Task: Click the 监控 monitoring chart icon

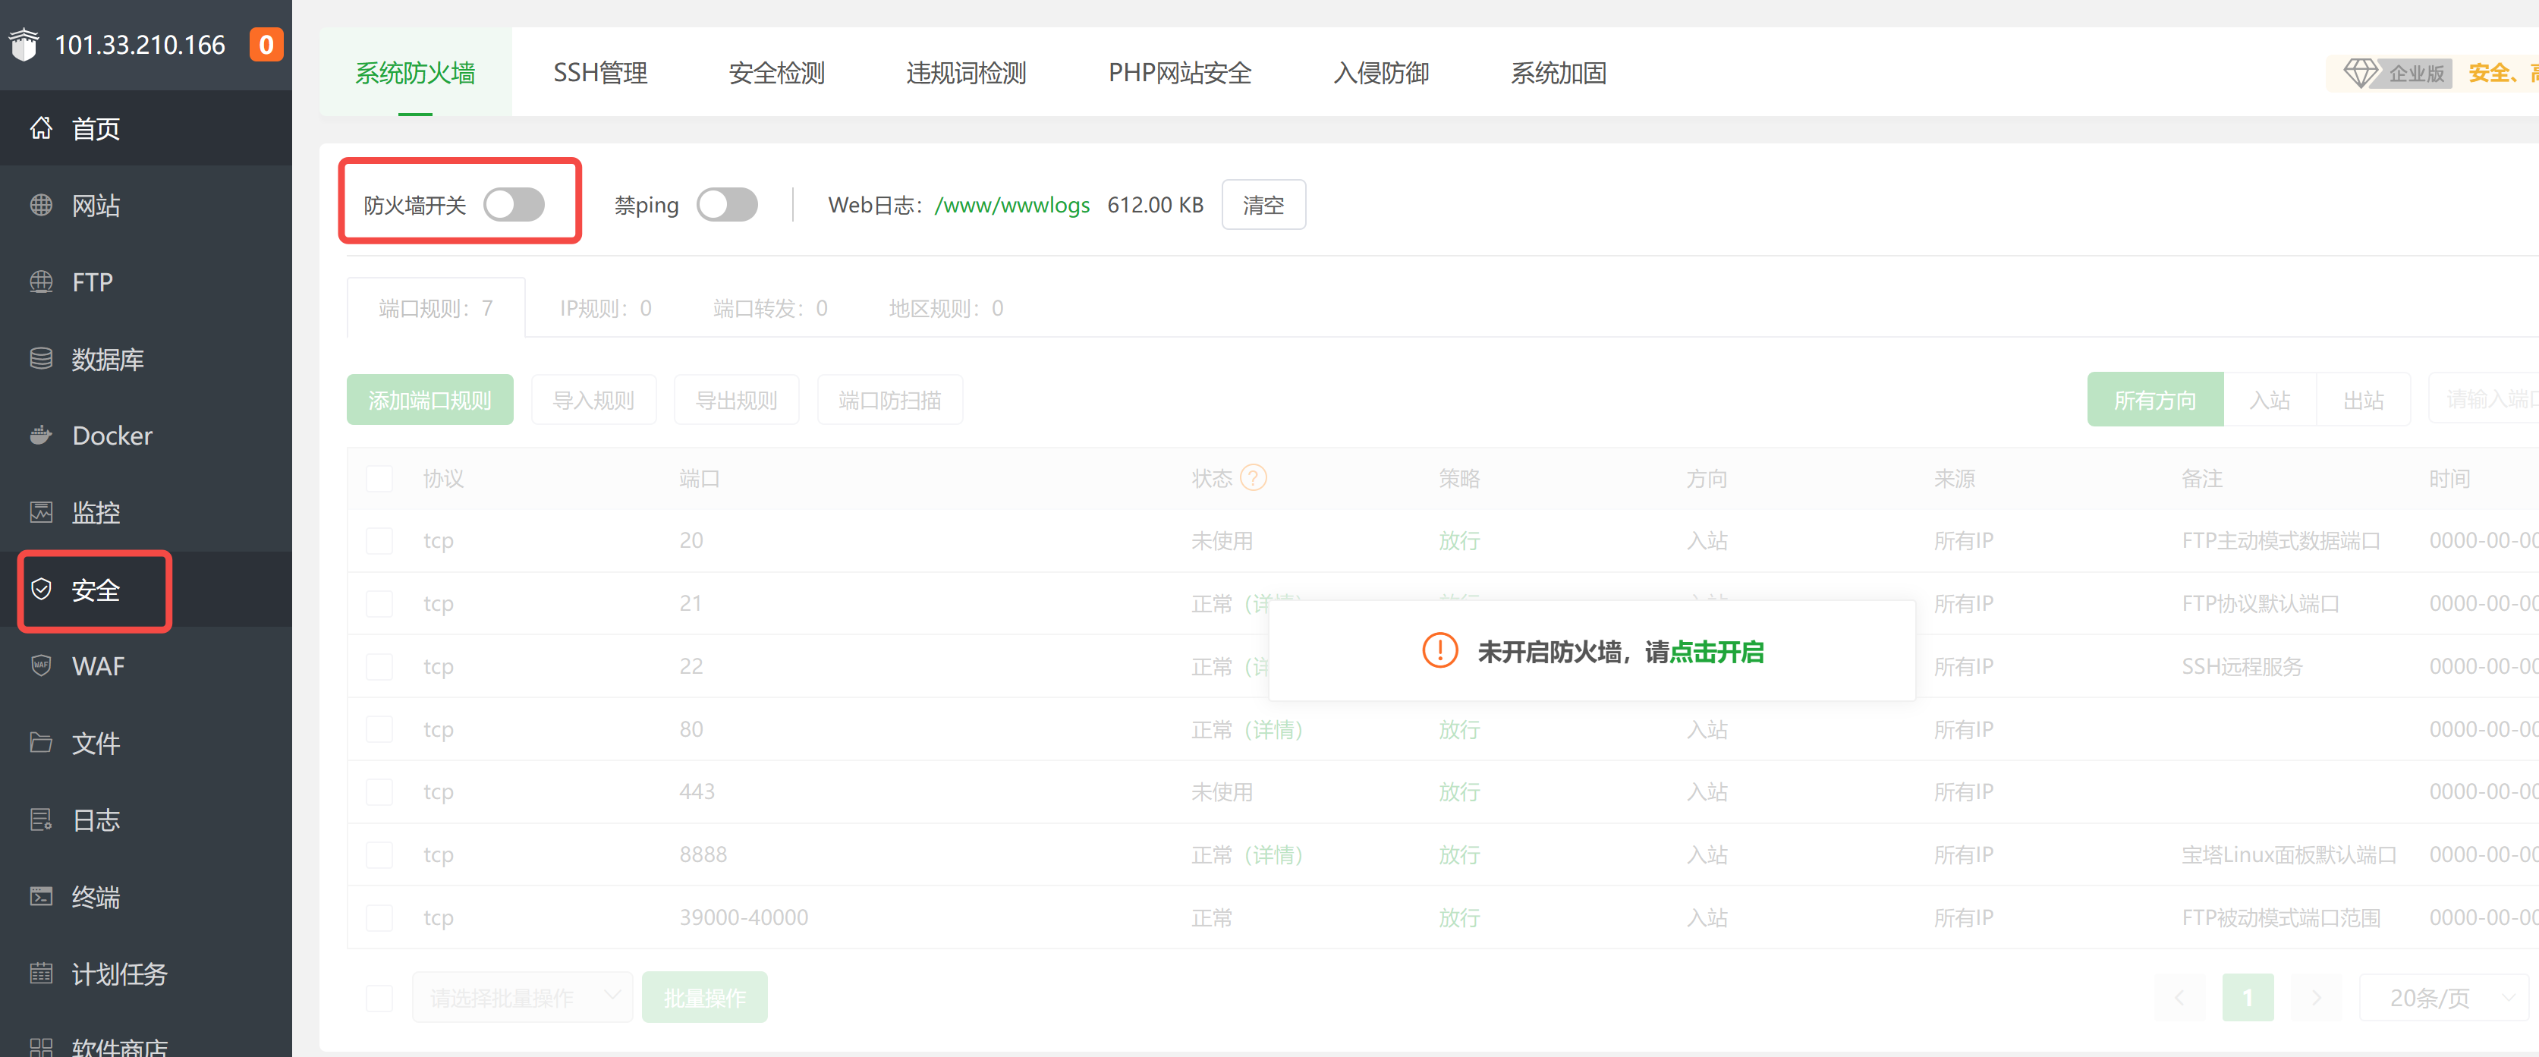Action: click(40, 511)
